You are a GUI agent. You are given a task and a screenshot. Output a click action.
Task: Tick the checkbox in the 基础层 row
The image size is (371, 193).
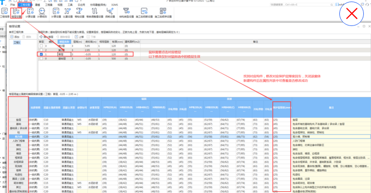click(x=41, y=59)
